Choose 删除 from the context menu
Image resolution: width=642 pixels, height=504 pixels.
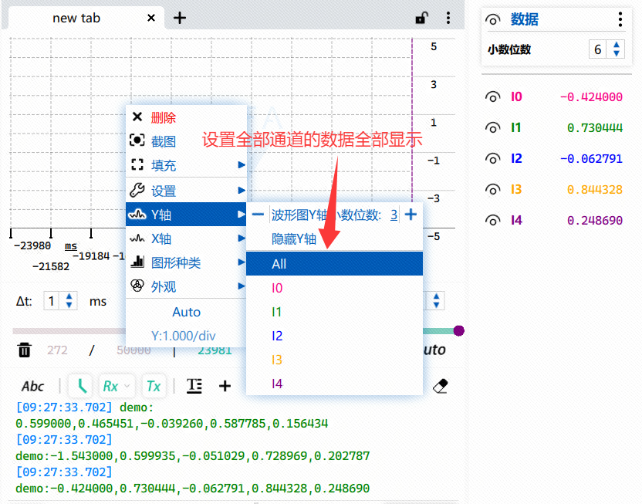click(186, 117)
